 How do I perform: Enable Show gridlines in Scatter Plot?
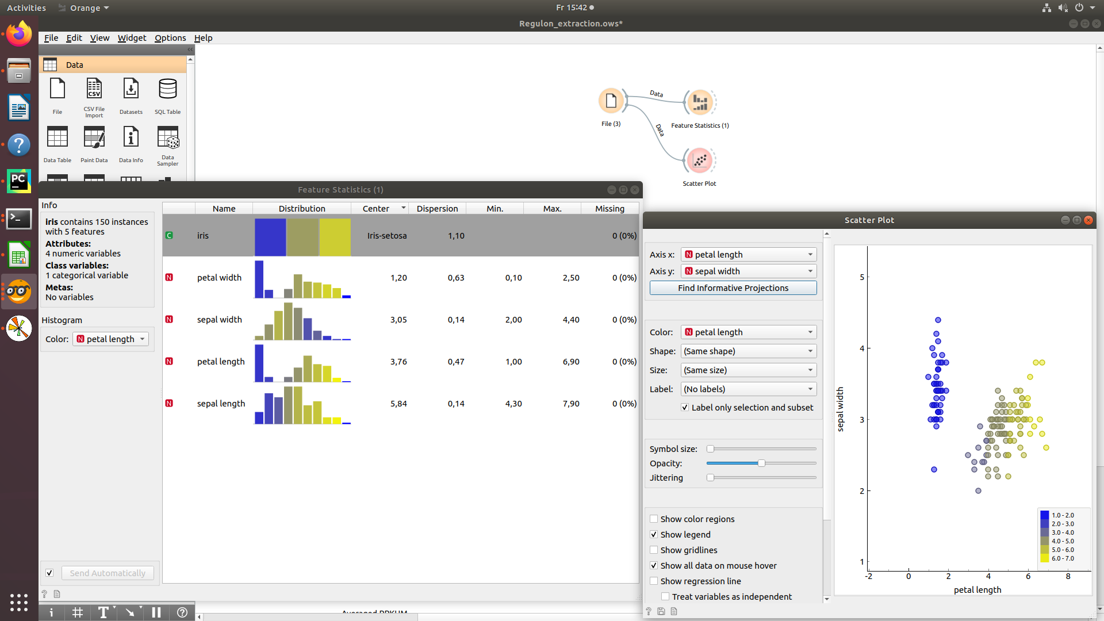654,550
